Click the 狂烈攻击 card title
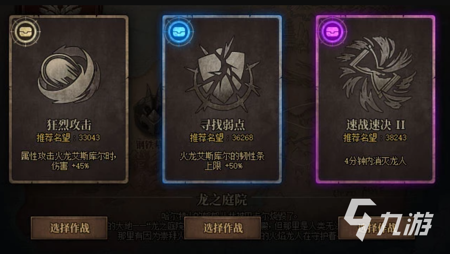 tap(69, 125)
